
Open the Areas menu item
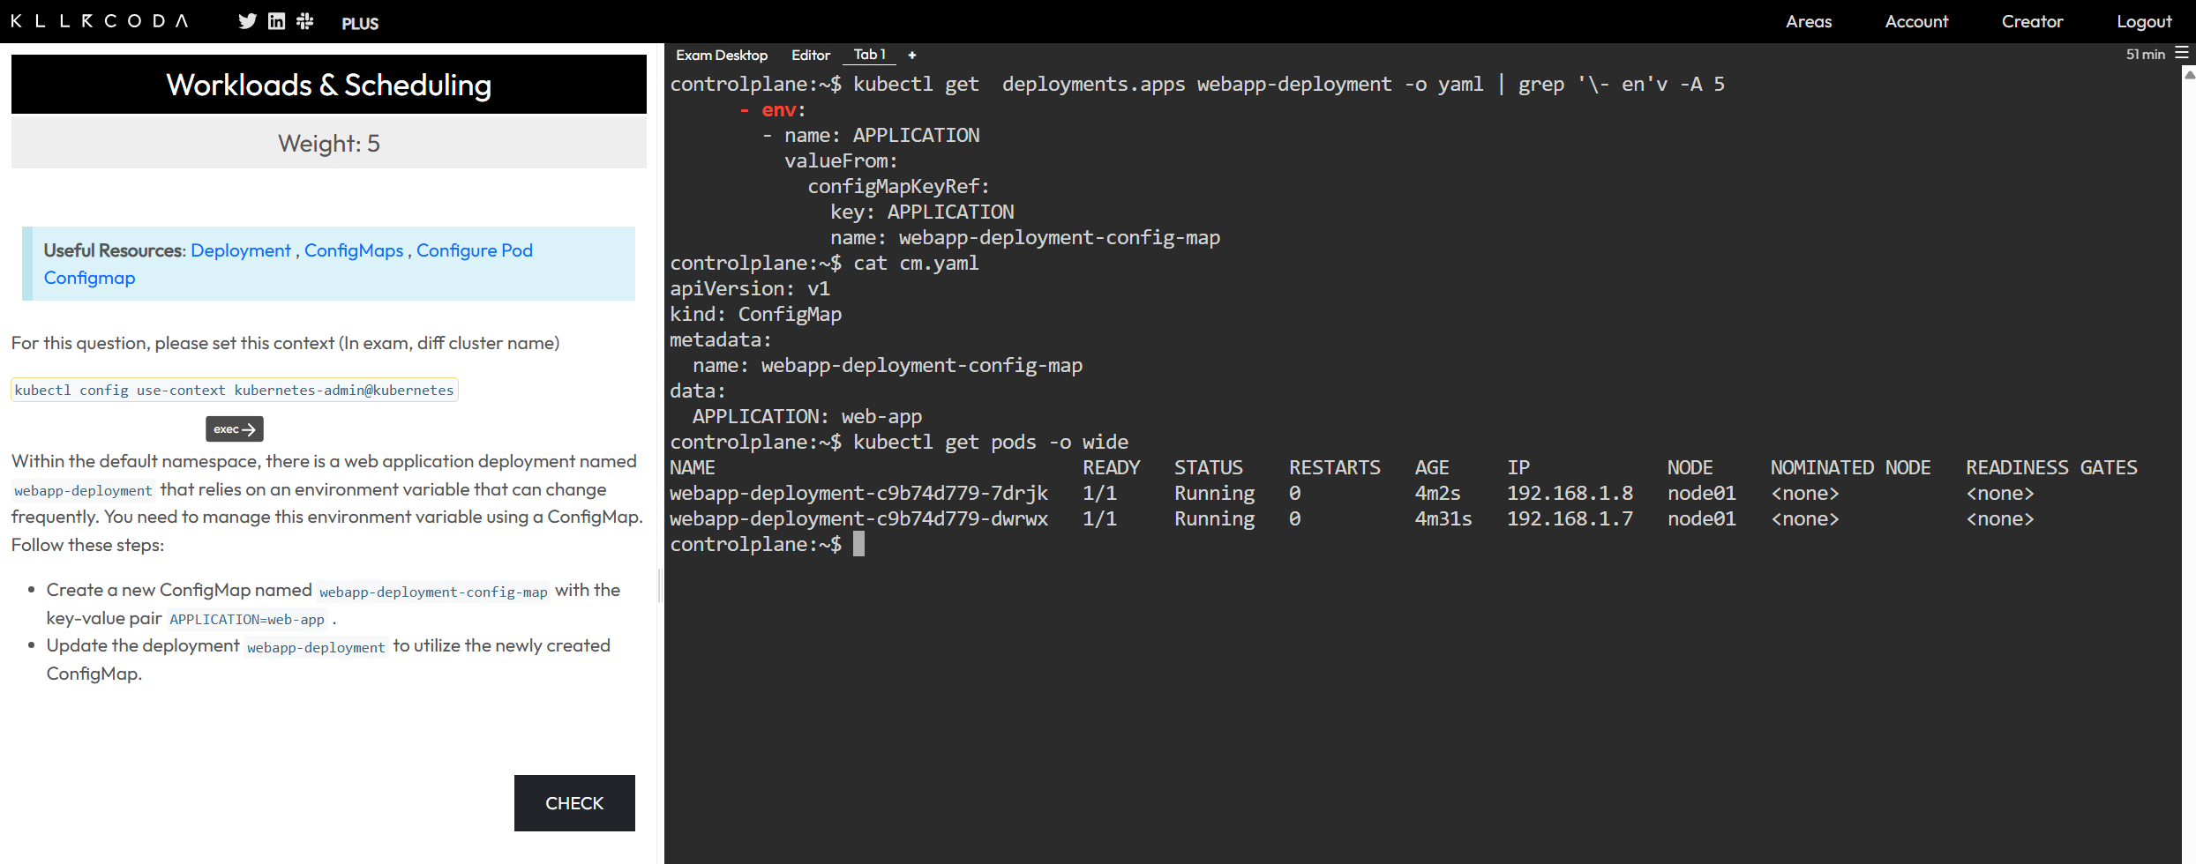[x=1809, y=21]
